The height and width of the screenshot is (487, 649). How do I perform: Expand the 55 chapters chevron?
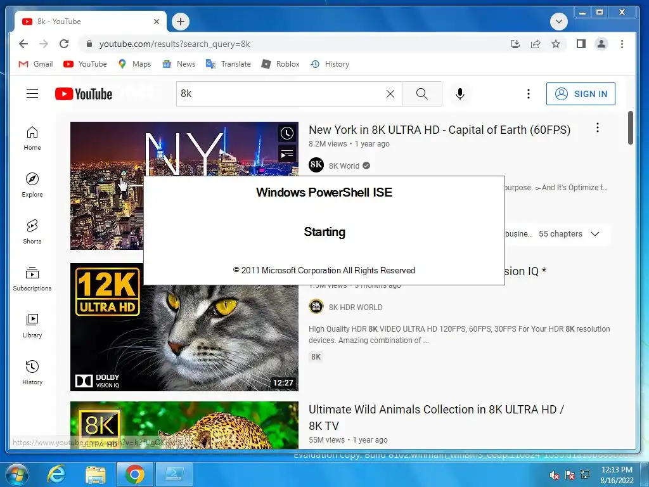point(595,234)
